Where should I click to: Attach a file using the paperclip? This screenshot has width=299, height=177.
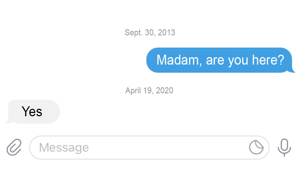pos(14,147)
